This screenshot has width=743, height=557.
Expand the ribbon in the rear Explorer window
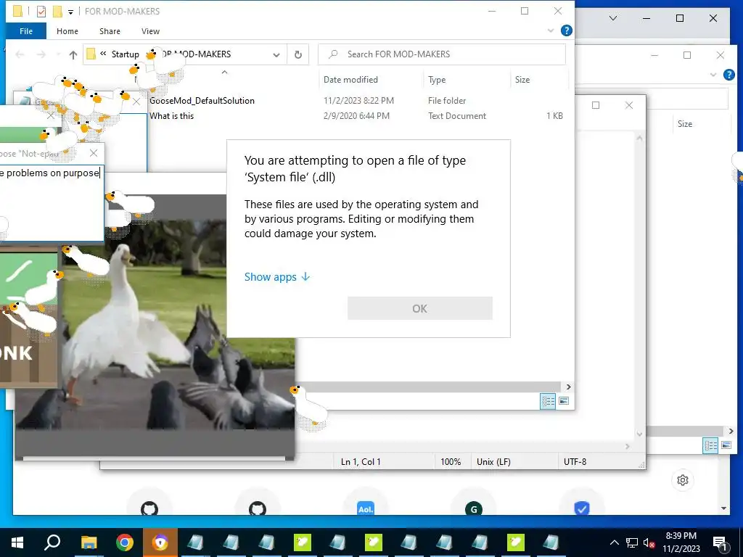point(713,75)
